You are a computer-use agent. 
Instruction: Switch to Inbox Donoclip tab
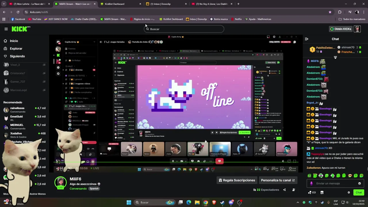[166, 4]
